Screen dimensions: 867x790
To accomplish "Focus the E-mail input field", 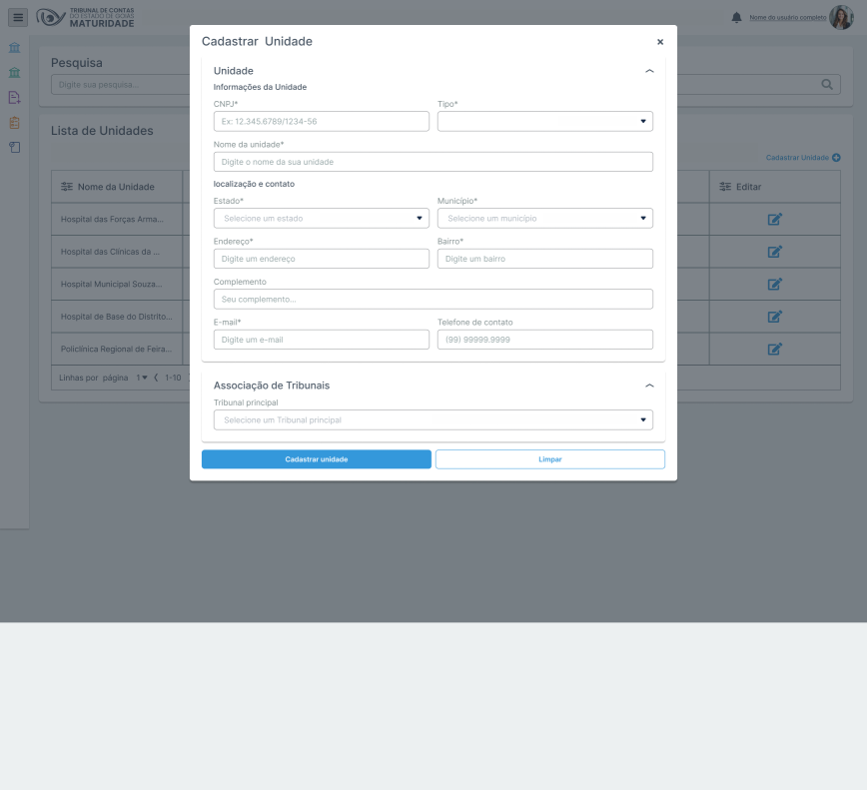I will tap(321, 340).
